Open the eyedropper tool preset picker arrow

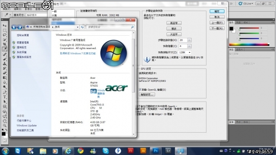[x=10, y=15]
